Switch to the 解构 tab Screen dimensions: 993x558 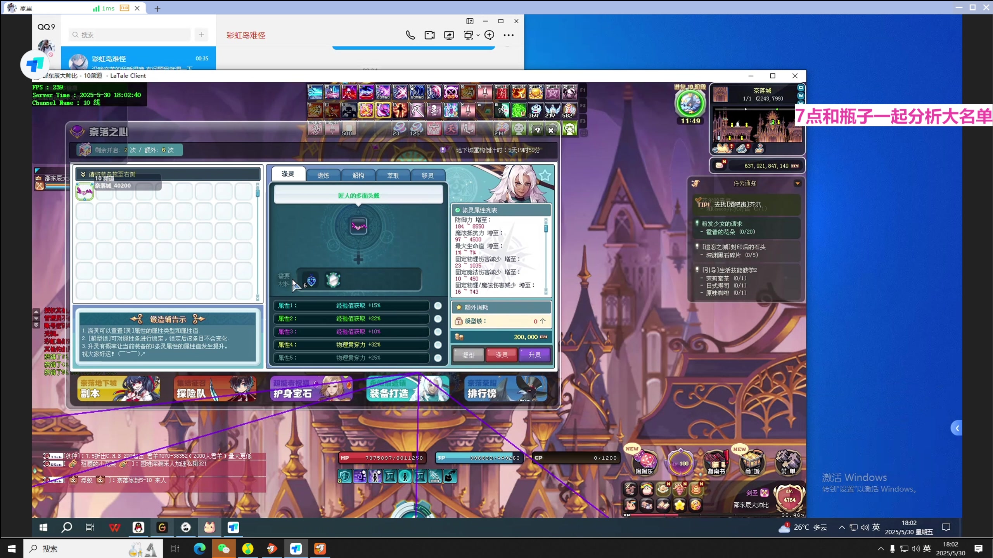pos(358,176)
